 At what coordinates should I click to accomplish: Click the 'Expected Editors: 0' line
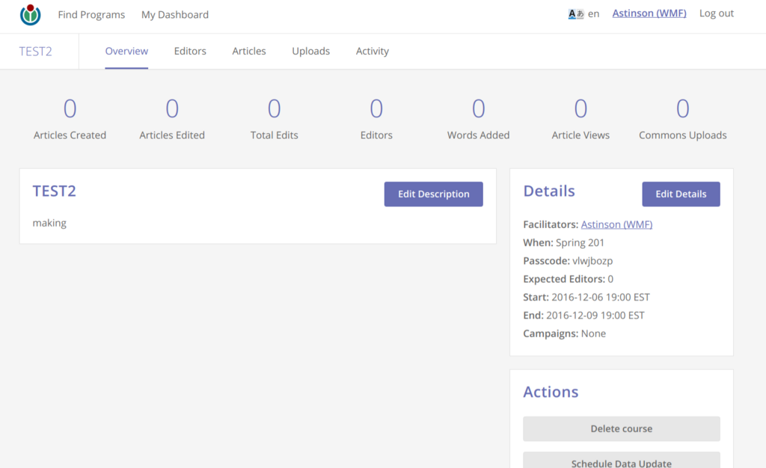(569, 279)
